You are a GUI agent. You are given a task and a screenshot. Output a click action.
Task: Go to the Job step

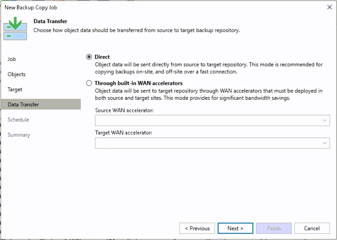click(x=12, y=59)
